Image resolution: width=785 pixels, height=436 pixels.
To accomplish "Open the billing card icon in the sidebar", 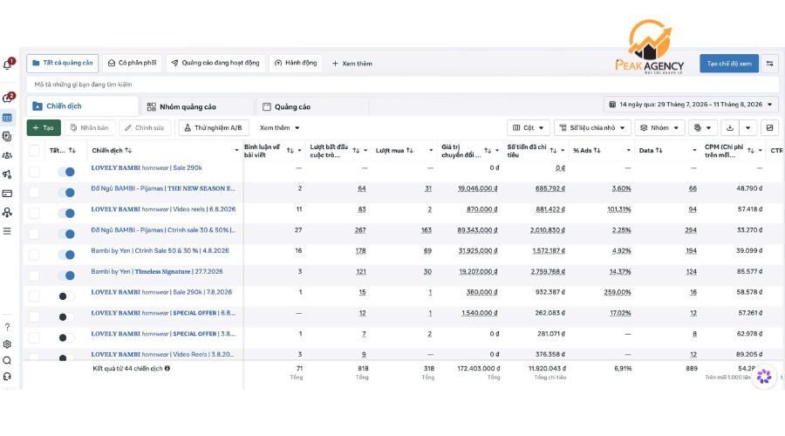I will 7,194.
